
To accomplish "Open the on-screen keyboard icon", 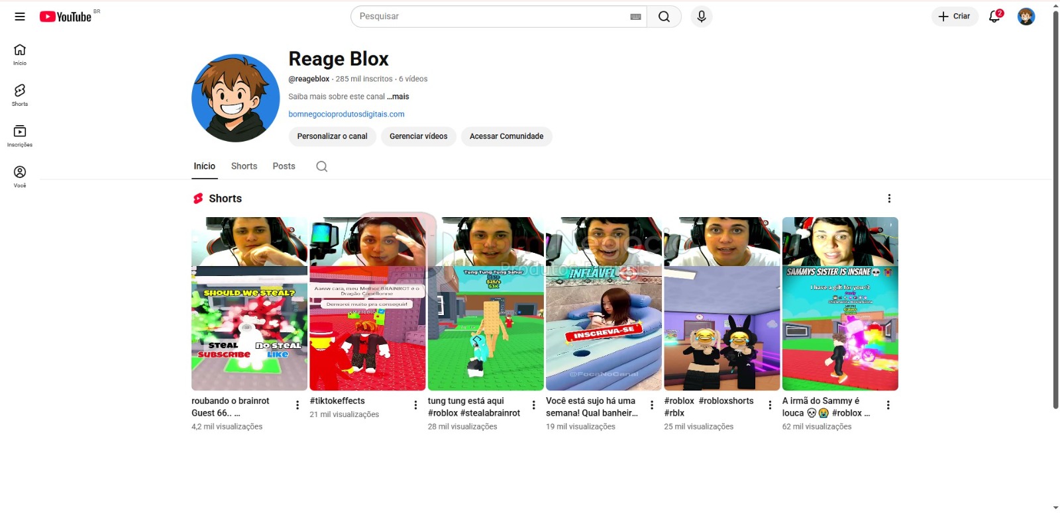I will click(635, 17).
